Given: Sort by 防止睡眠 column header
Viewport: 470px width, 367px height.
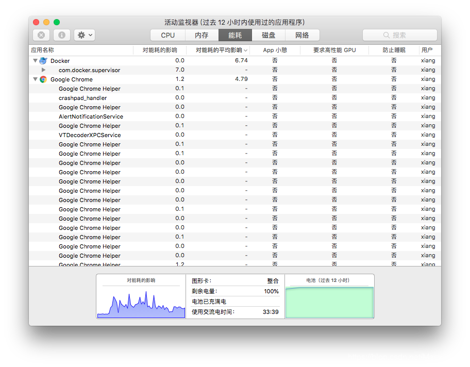Looking at the screenshot, I should (394, 50).
